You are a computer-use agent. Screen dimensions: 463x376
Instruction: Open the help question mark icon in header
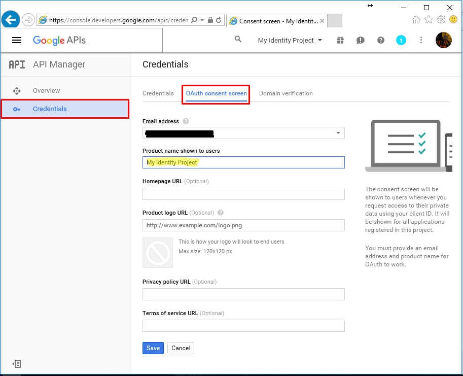(381, 40)
